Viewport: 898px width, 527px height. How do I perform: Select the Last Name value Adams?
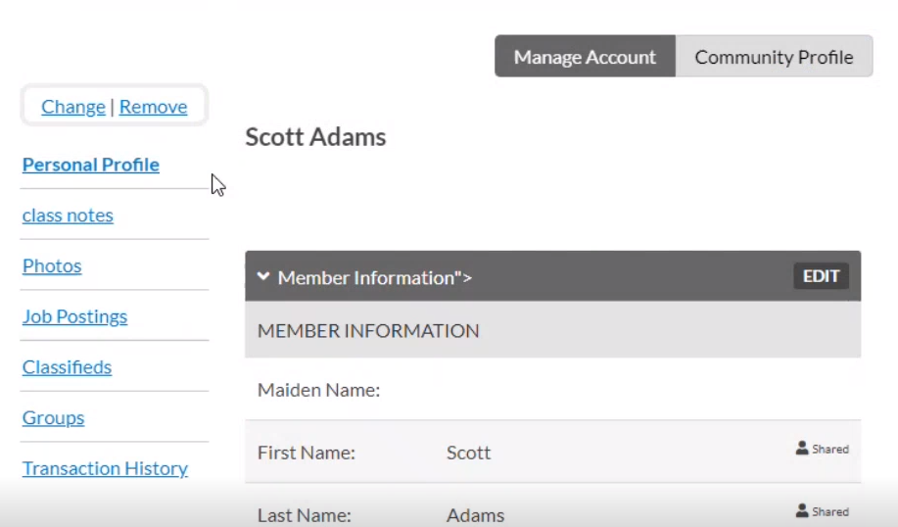point(475,514)
